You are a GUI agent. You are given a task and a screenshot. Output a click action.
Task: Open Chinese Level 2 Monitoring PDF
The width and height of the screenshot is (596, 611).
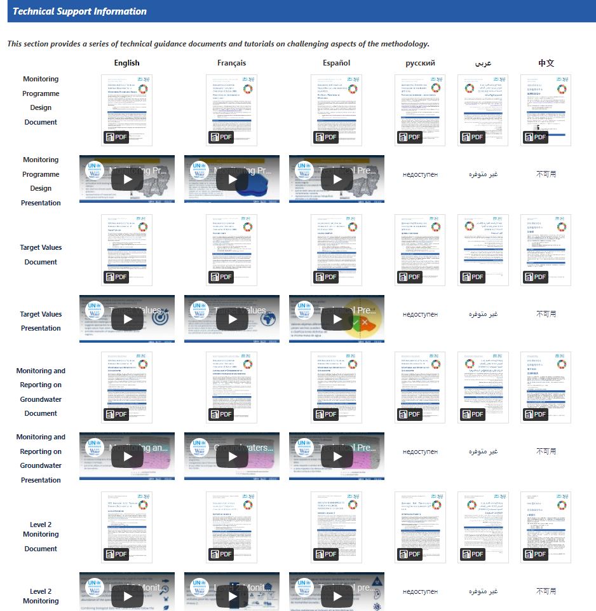[x=545, y=527]
